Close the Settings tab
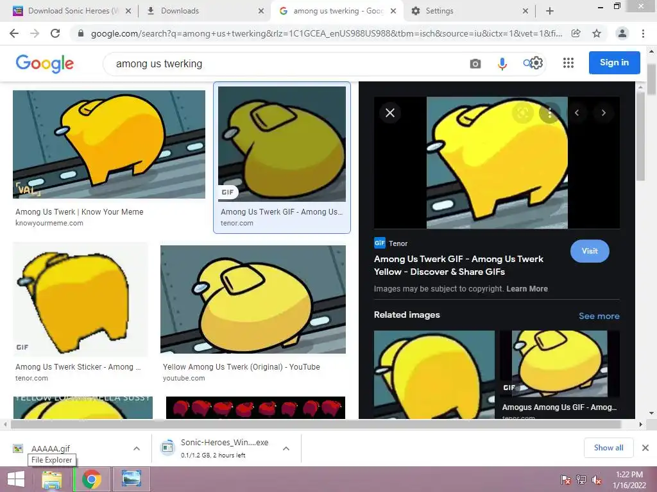657x492 pixels. 525,11
